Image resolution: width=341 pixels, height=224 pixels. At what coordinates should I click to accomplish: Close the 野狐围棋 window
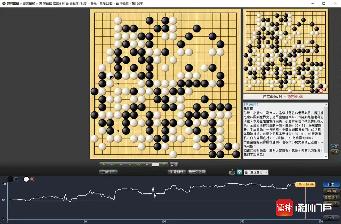pos(335,3)
